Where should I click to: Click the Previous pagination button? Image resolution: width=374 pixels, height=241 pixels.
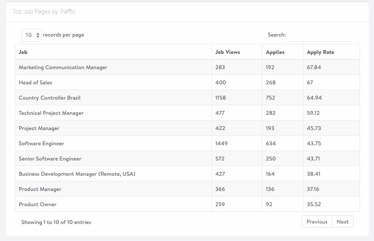pos(317,222)
